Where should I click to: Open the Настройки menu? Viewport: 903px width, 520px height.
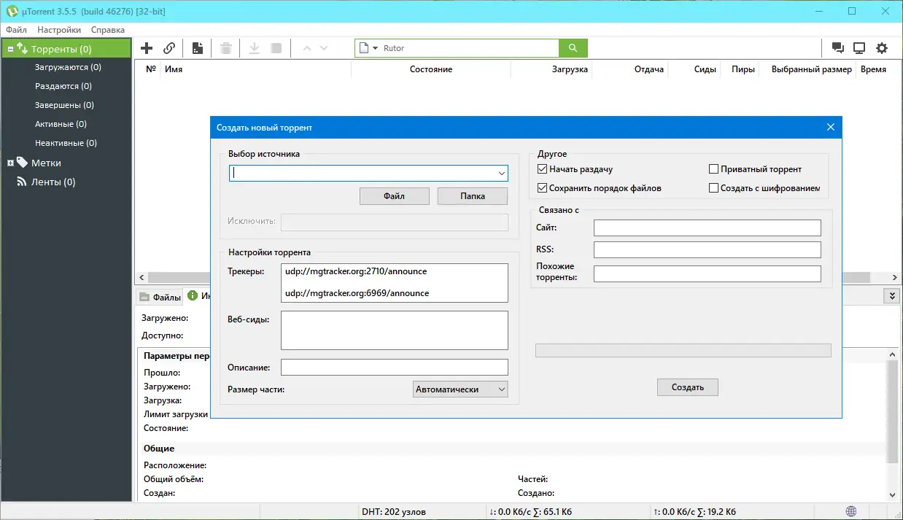[59, 30]
